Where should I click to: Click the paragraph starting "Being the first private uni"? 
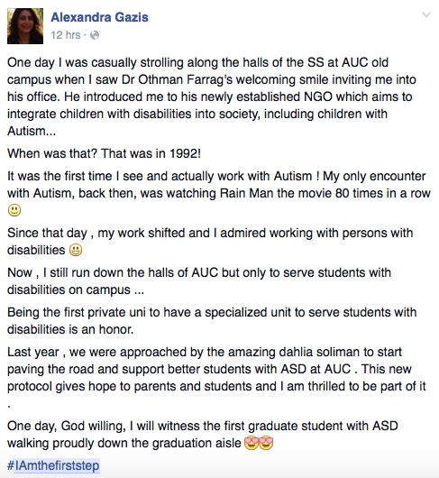point(212,321)
